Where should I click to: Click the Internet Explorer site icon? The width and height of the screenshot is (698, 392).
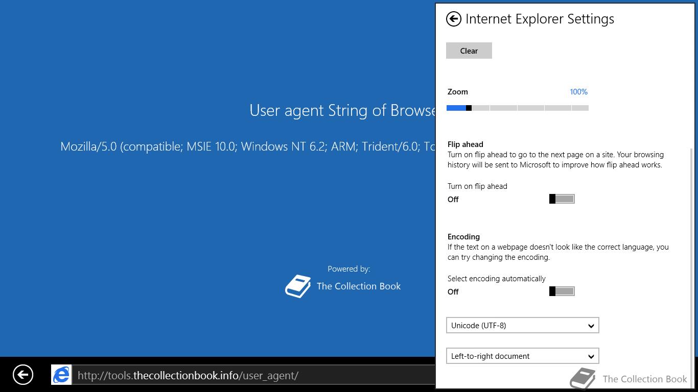[61, 375]
